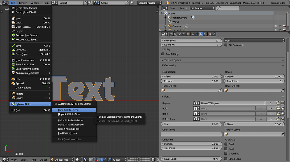Open the Both fill mode dropdown
Screen dimensions: 290x162
254,40
